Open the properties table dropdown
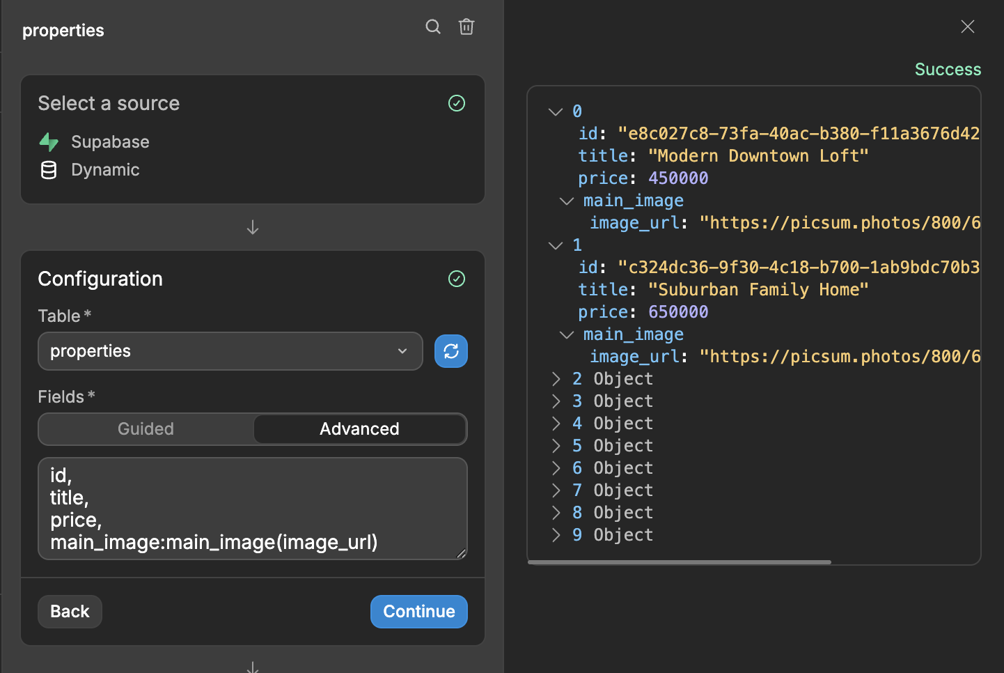 tap(230, 351)
